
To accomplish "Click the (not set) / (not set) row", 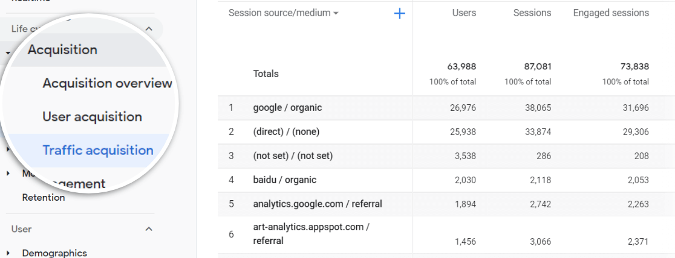I will (x=293, y=156).
